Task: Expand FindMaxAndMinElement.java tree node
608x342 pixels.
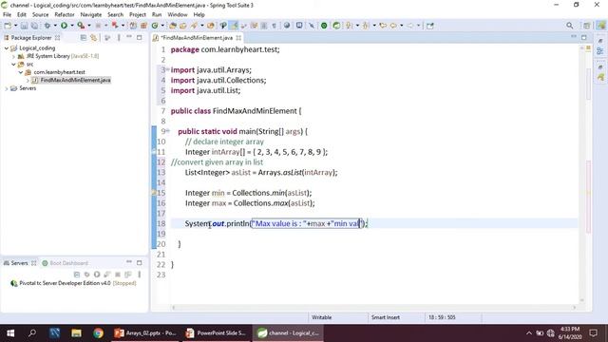Action: (x=28, y=80)
